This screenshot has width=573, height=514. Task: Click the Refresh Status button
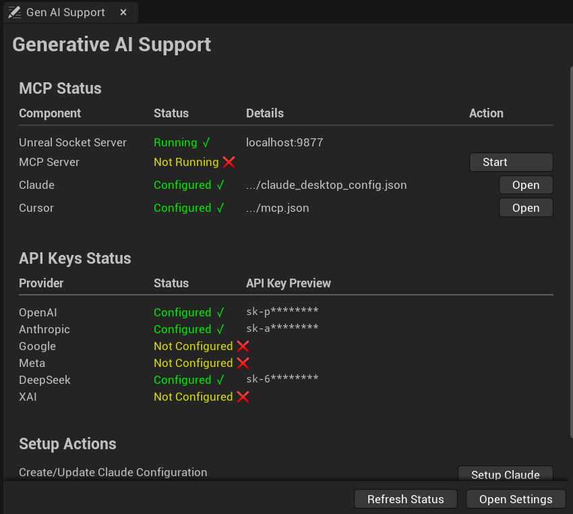pyautogui.click(x=406, y=499)
